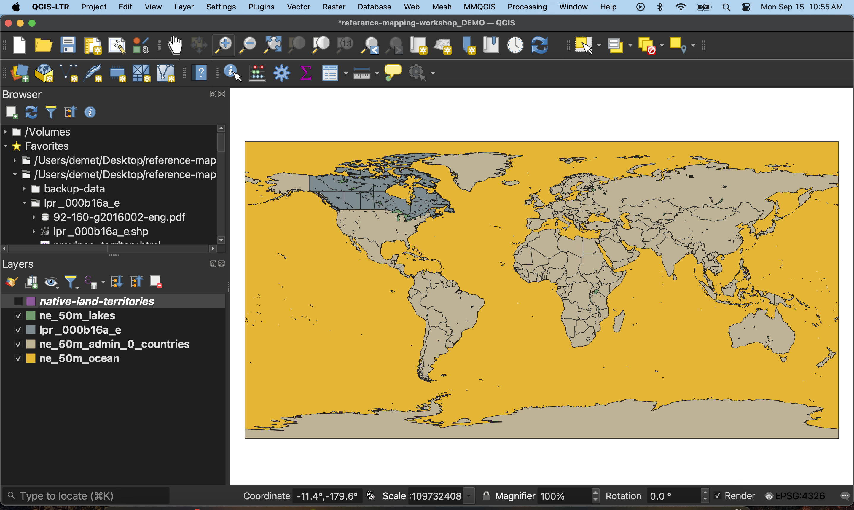
Task: Click the Type to locate search field
Action: tap(86, 495)
